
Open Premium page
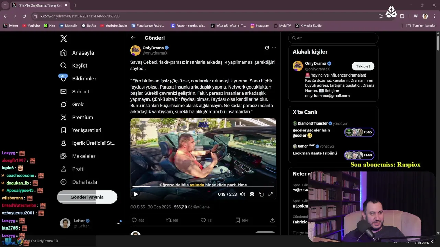click(x=77, y=117)
